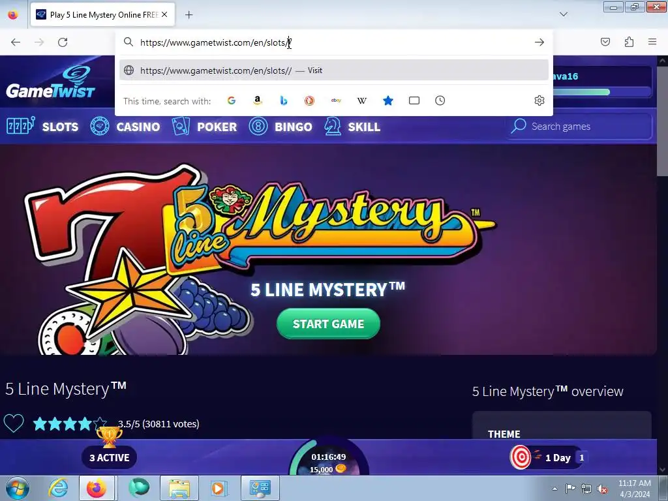Search this time with DuckDuckGo
668x501 pixels.
(x=310, y=100)
